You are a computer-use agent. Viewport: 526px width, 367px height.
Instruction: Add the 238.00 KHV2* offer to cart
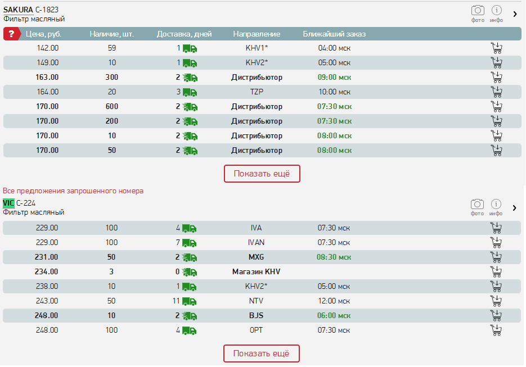pos(496,286)
